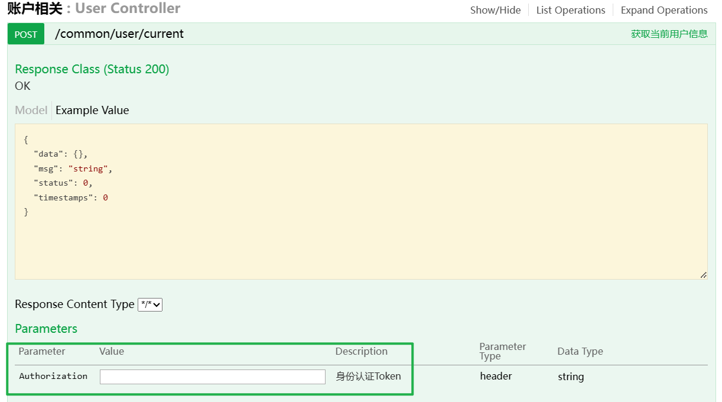Click the green POST method badge
722x402 pixels.
[26, 34]
